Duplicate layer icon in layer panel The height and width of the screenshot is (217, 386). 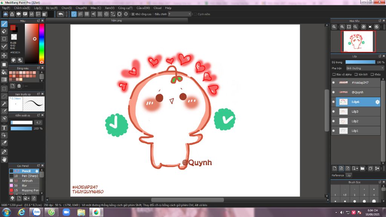pyautogui.click(x=371, y=168)
